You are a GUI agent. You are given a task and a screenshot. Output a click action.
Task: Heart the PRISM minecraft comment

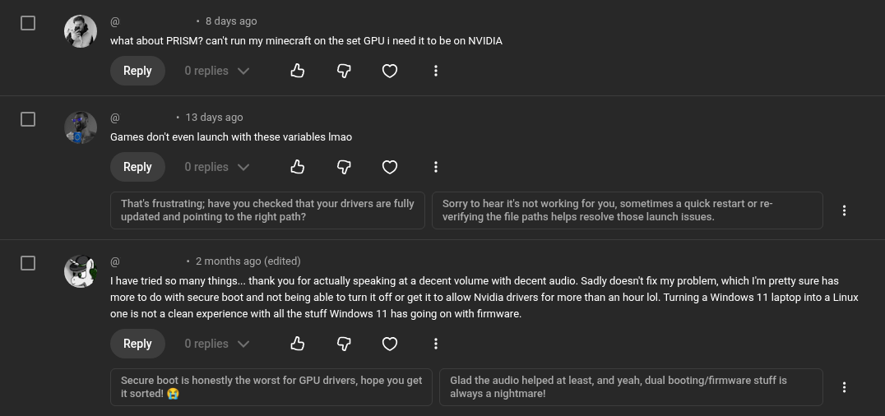point(390,71)
